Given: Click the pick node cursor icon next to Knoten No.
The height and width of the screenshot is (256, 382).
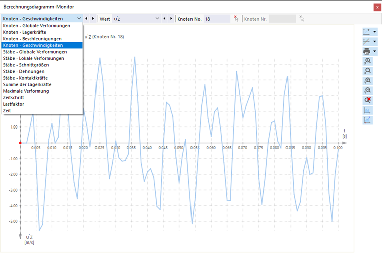Looking at the screenshot, I should pos(236,19).
